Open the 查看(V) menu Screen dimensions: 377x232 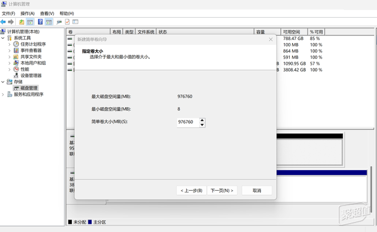point(47,14)
